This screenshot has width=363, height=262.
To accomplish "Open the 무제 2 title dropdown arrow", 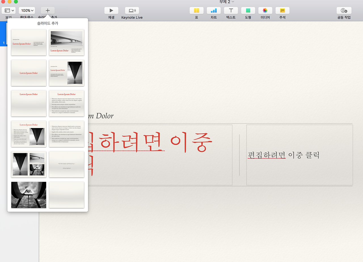I will point(233,2).
